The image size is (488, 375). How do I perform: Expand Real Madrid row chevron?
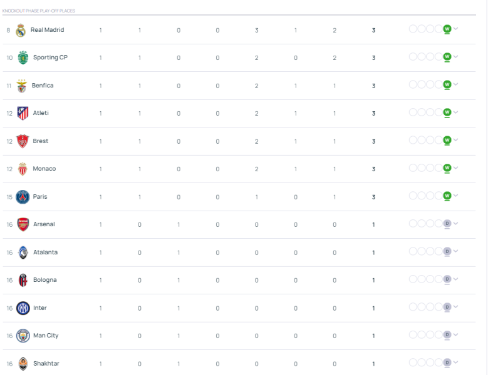tap(456, 29)
